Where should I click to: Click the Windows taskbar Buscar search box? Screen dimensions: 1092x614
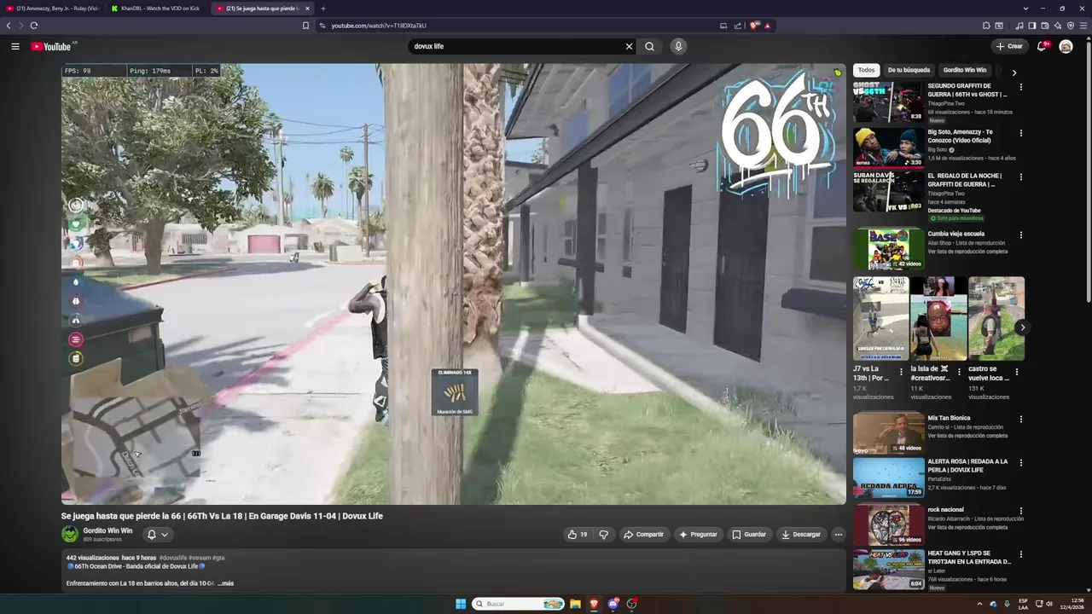pos(517,604)
